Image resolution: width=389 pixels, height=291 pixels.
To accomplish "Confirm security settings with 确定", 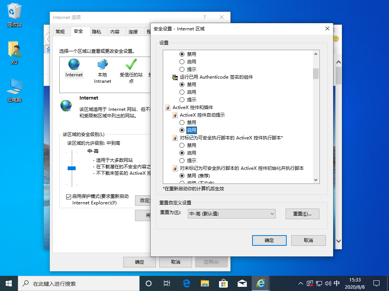I will click(269, 240).
